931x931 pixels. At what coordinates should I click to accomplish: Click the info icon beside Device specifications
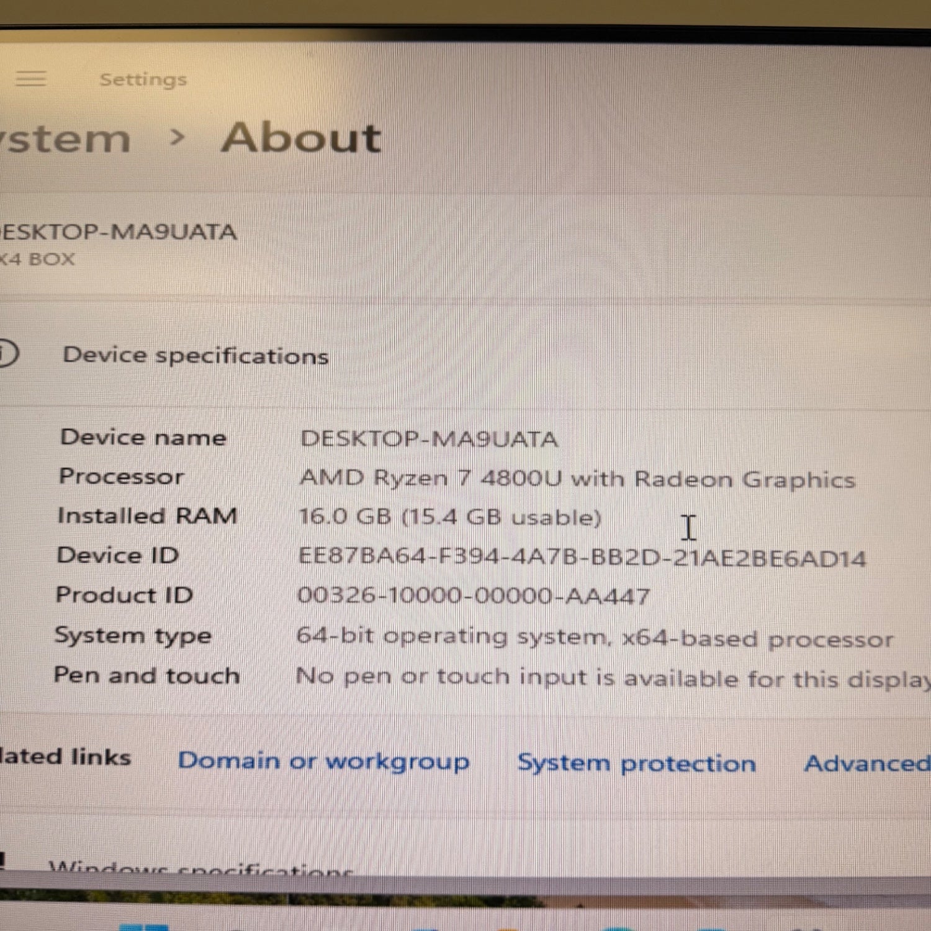[7, 354]
